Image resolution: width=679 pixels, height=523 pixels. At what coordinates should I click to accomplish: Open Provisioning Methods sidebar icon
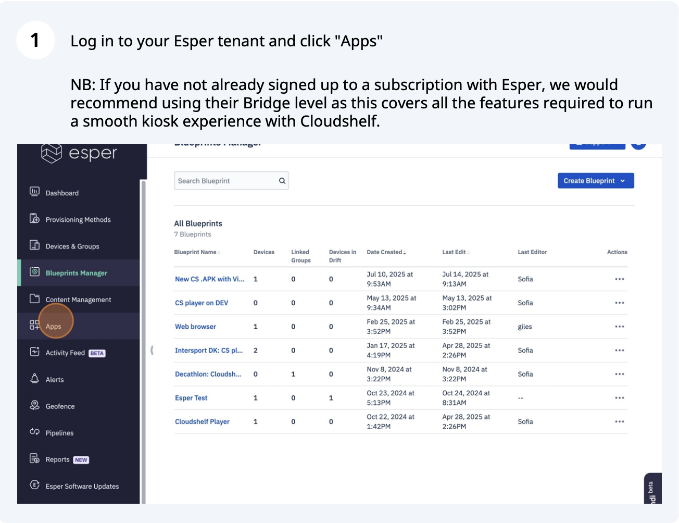point(34,219)
